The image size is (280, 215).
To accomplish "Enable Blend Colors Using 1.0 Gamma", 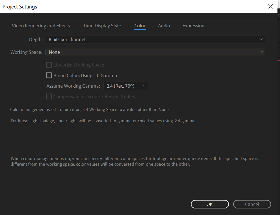I will coord(49,75).
